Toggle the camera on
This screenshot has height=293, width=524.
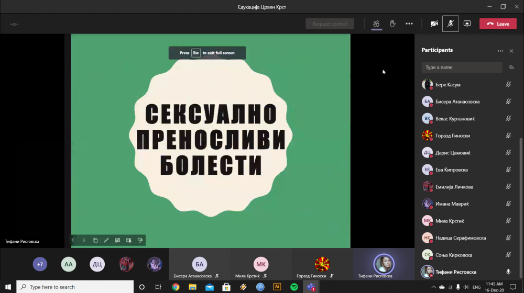(x=434, y=24)
